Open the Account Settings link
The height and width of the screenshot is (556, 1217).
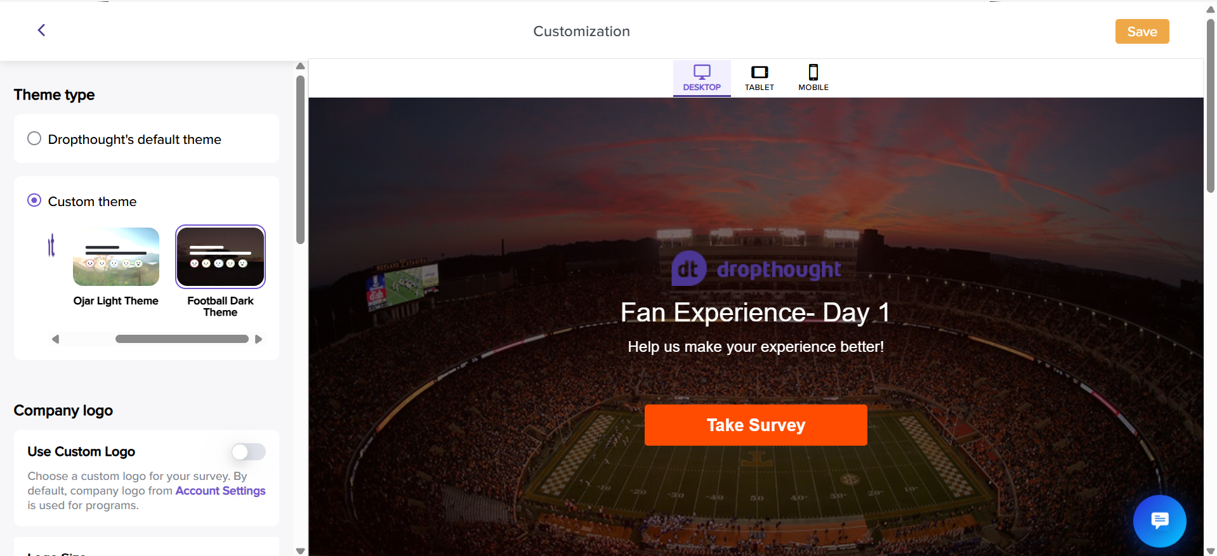pos(220,491)
